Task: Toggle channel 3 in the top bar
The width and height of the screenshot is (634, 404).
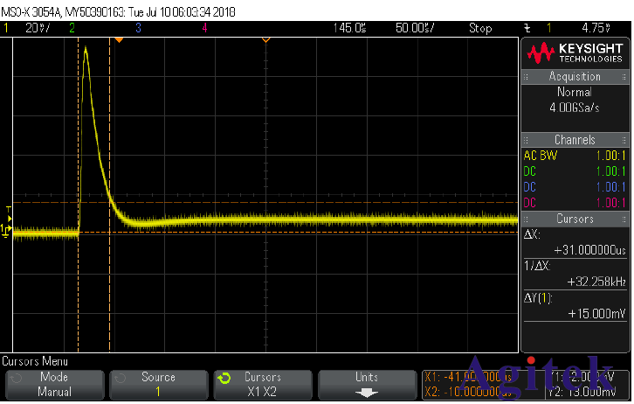Action: click(x=138, y=28)
